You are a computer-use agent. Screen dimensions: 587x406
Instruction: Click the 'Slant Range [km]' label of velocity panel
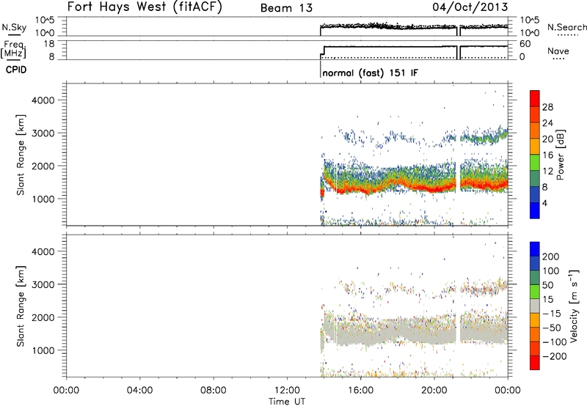pos(21,306)
